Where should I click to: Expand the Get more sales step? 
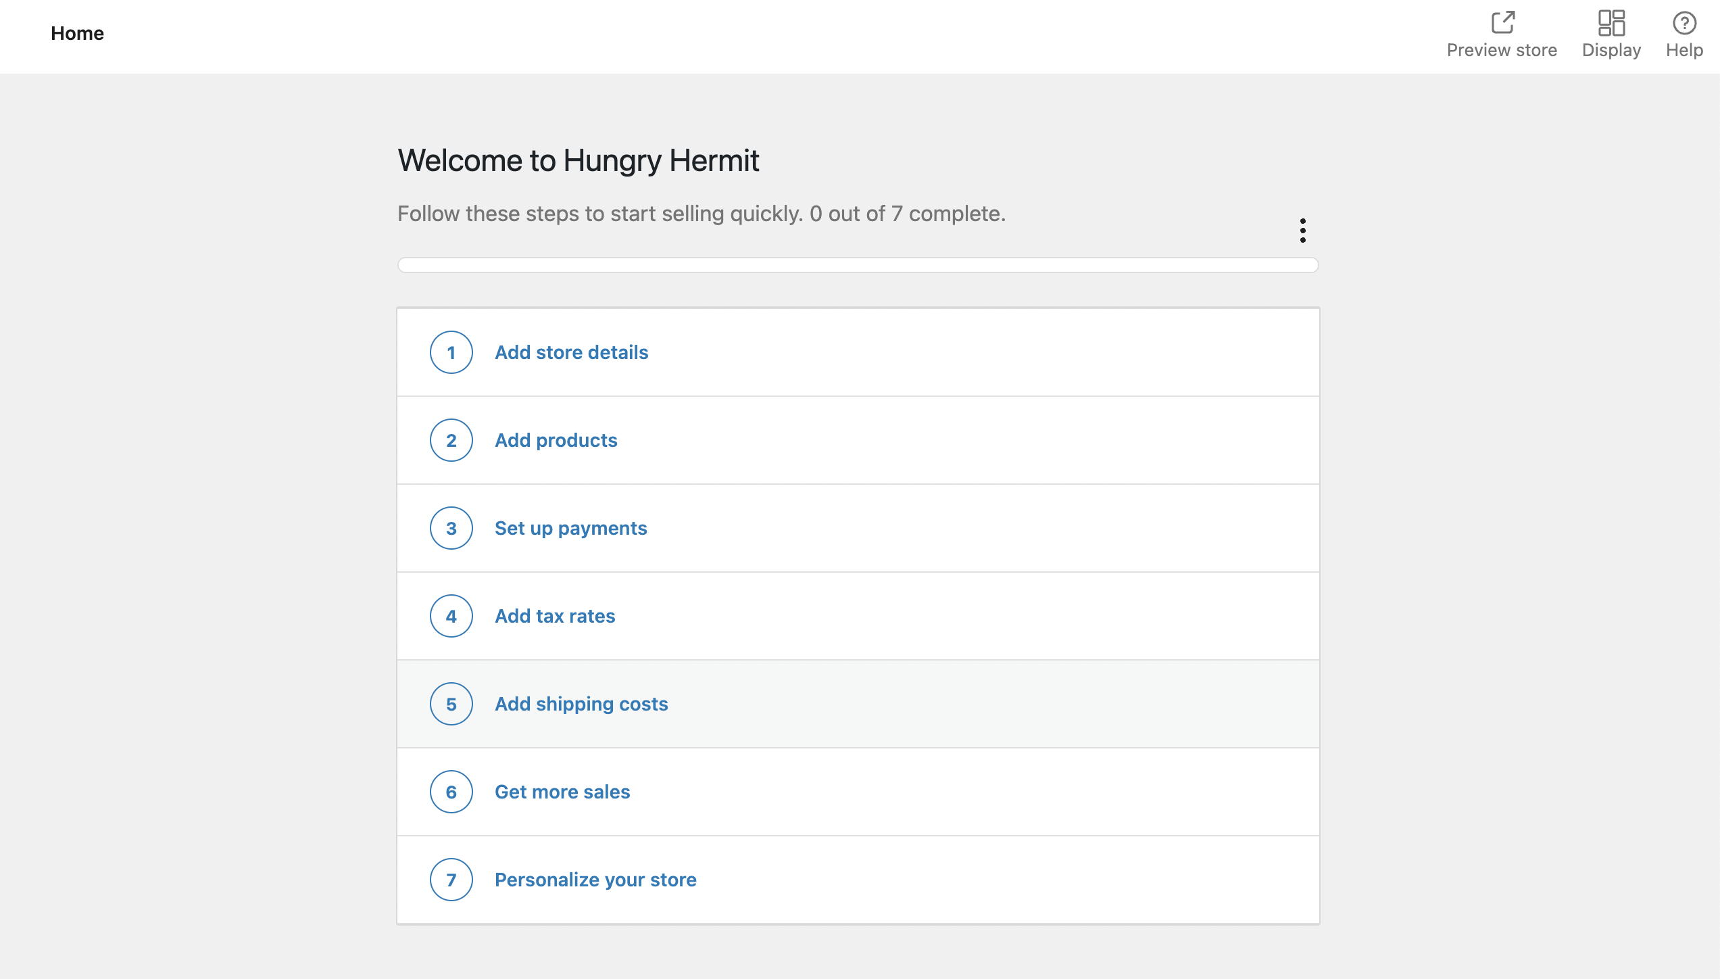tap(562, 792)
